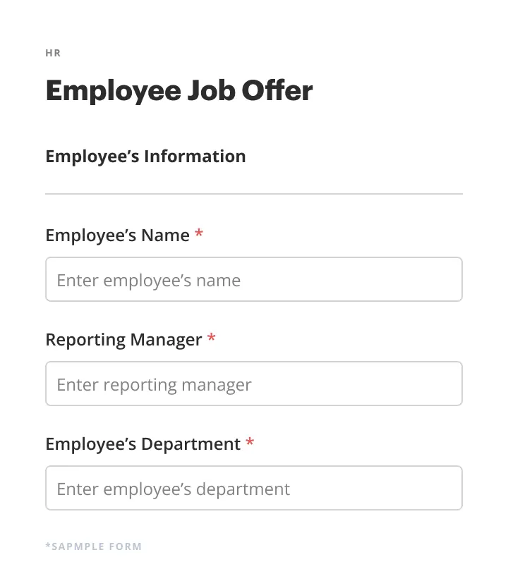The height and width of the screenshot is (581, 508).
Task: Click the Reporting Manager input field
Action: pyautogui.click(x=254, y=384)
